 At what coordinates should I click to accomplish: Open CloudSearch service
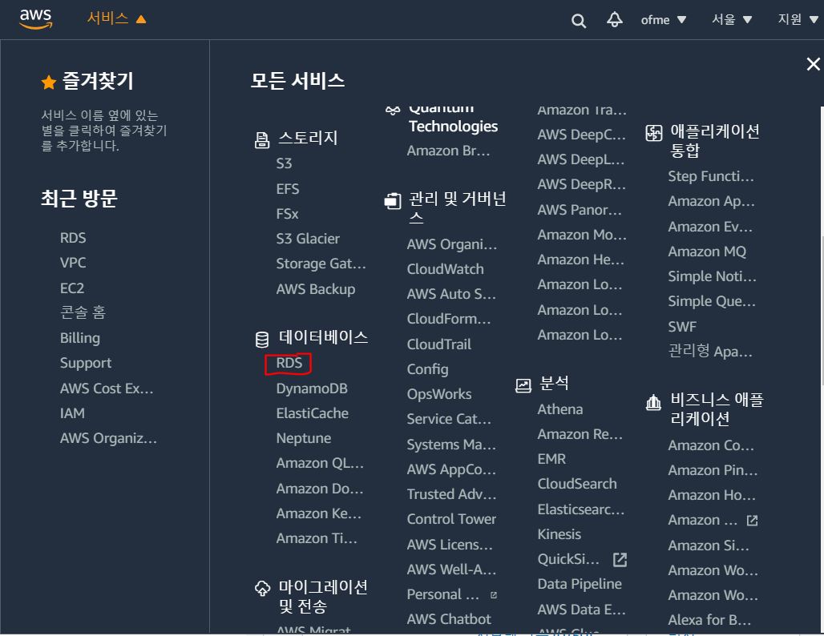577,485
